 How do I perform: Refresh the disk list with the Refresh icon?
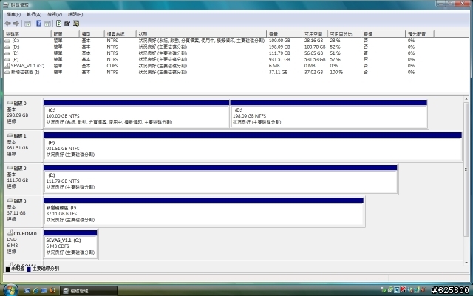tap(59, 23)
